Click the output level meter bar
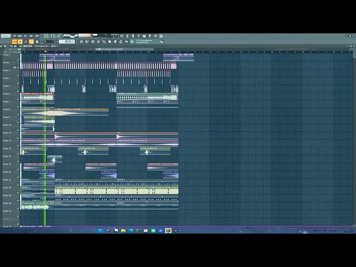This screenshot has height=267, width=356. 85,36
